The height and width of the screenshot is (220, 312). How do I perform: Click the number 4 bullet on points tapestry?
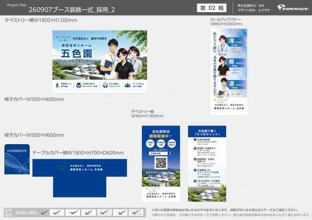tap(195, 170)
